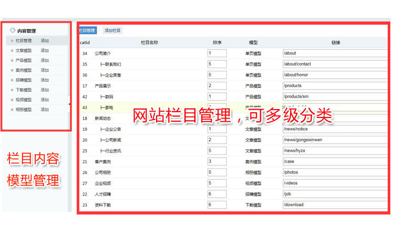This screenshot has width=394, height=236.
Task: Edit the sort order field for 联系我们
Action: (217, 64)
